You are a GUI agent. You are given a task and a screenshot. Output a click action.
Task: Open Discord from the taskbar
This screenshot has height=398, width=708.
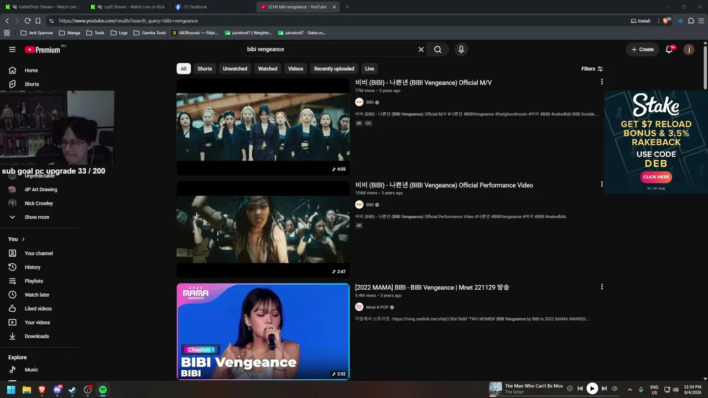click(57, 390)
